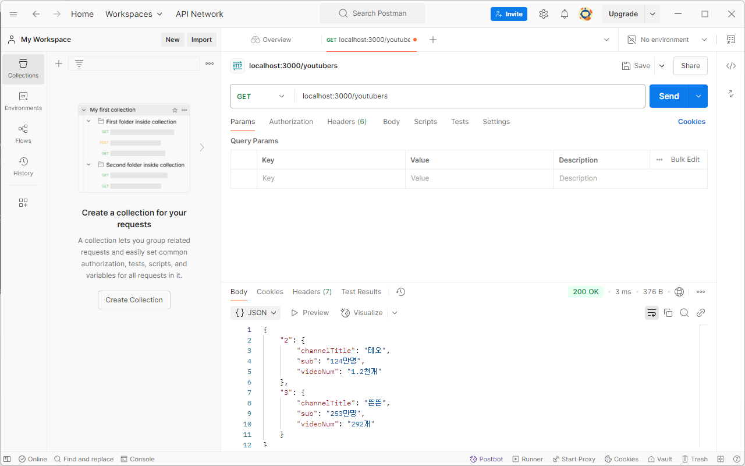The image size is (745, 466).
Task: Open the related requests icon in right sidebar
Action: coord(731,94)
